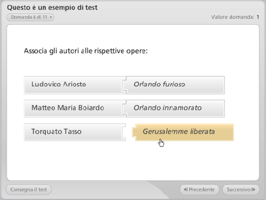Screen dimensions: 266x200
Task: Click the highlighted Gerusalemme liberata piece
Action: pos(183,132)
